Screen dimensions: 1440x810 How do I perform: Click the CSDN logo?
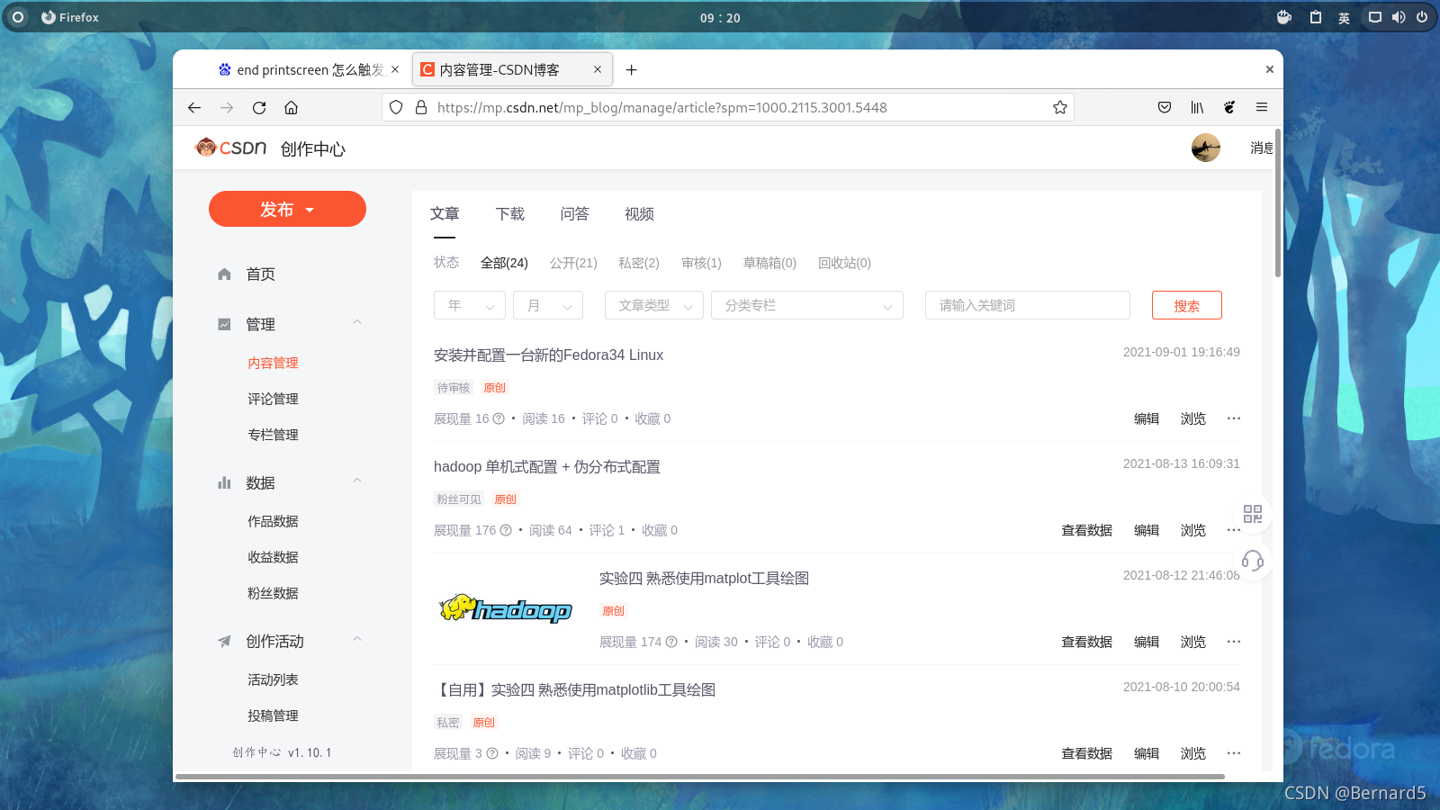coord(231,148)
